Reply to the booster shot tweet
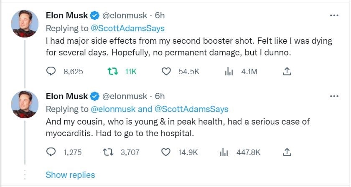The height and width of the screenshot is (187, 351). pos(51,72)
